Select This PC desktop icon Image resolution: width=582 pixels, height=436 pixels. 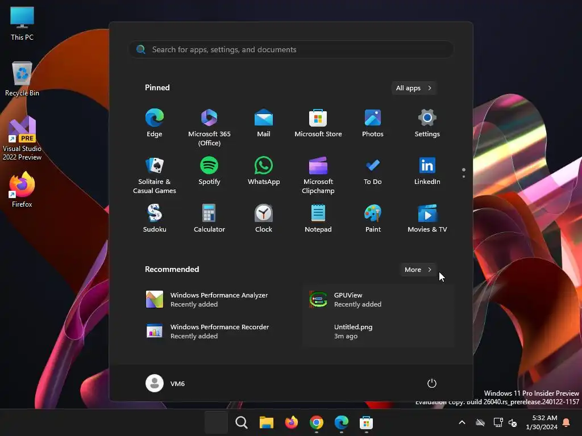[22, 23]
